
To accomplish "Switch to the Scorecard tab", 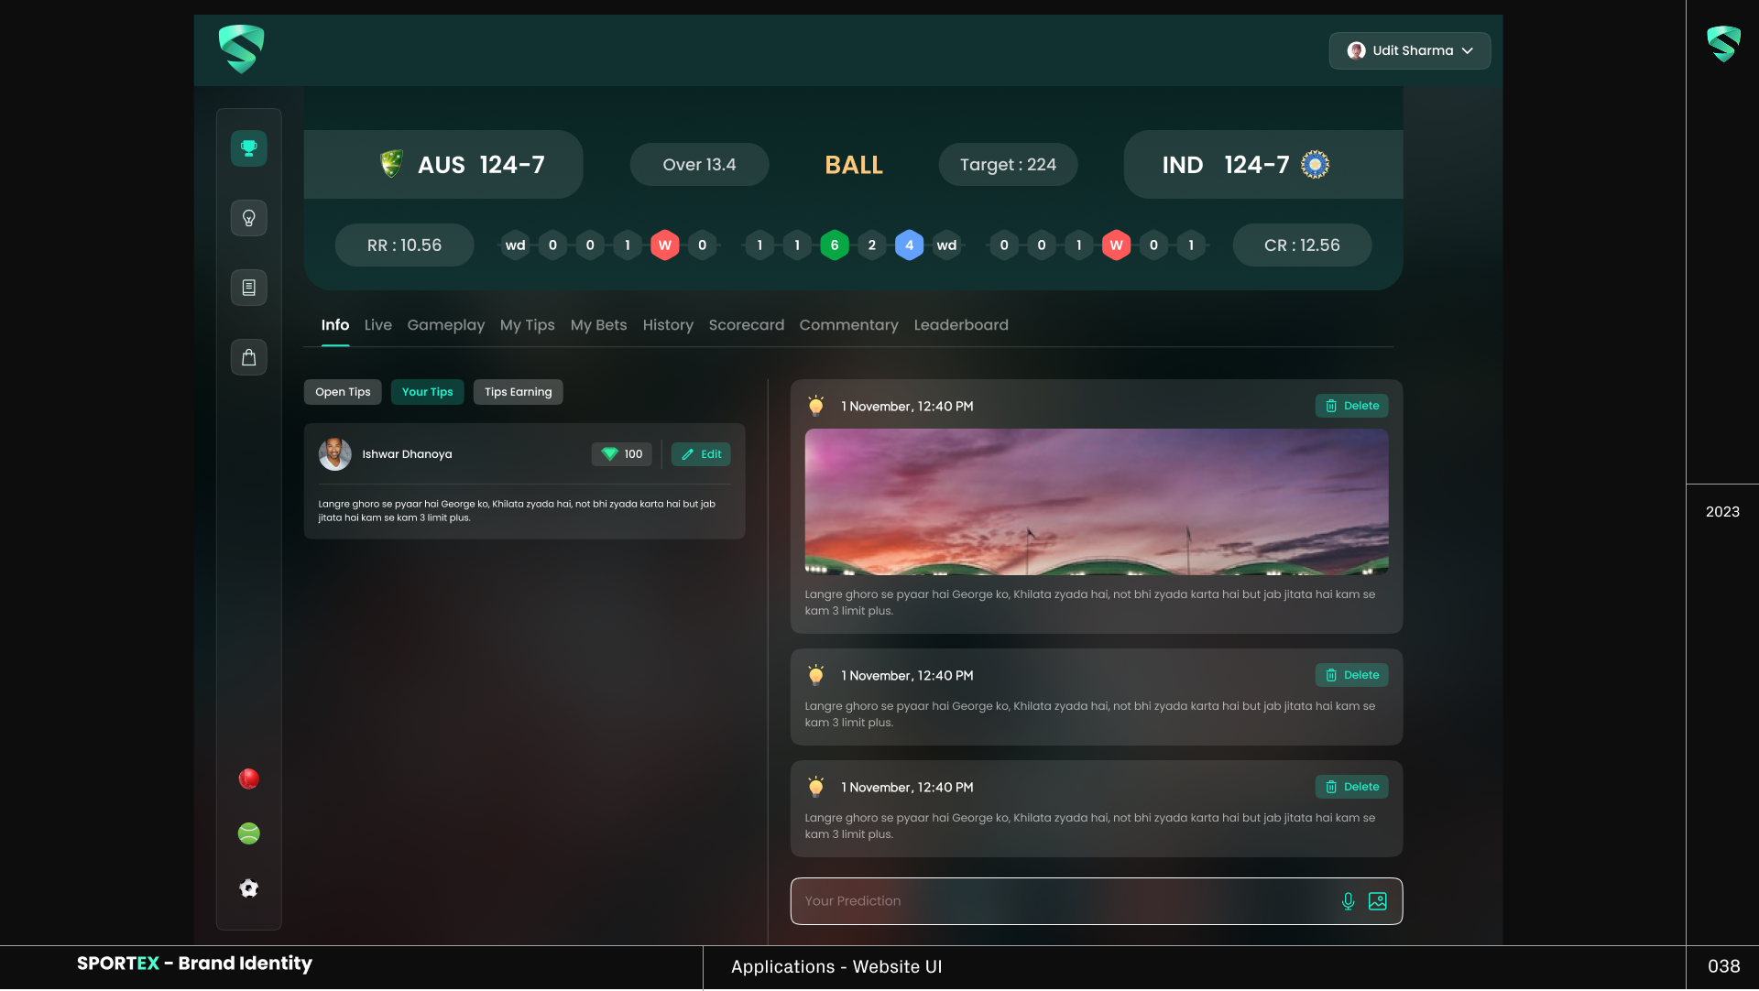I will coord(746,325).
